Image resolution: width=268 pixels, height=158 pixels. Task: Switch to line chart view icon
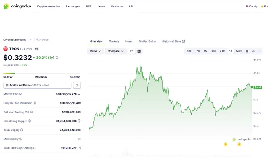pyautogui.click(x=132, y=51)
